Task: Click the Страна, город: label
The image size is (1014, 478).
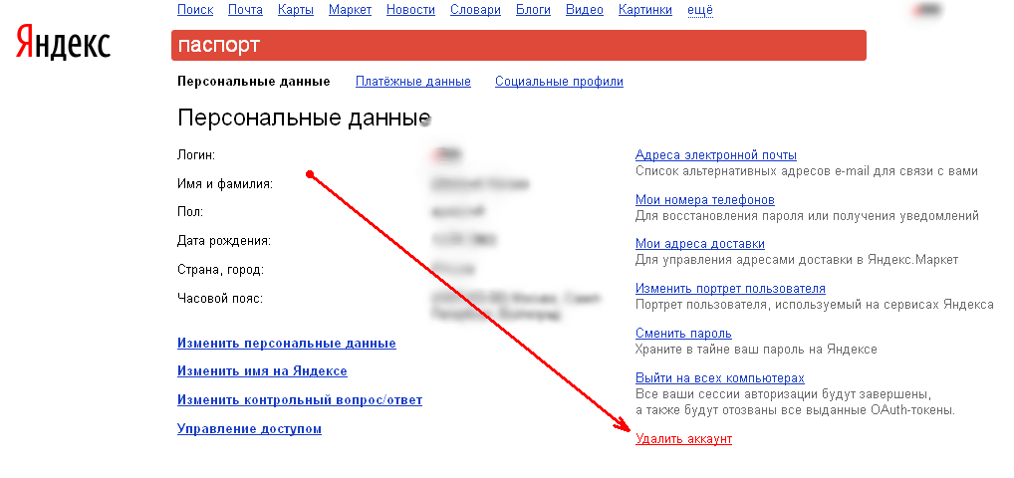Action: click(x=220, y=270)
